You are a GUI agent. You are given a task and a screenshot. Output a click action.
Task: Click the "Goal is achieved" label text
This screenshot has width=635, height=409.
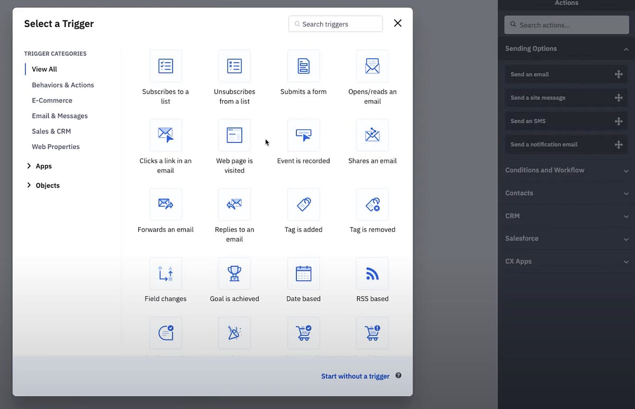[x=234, y=299]
